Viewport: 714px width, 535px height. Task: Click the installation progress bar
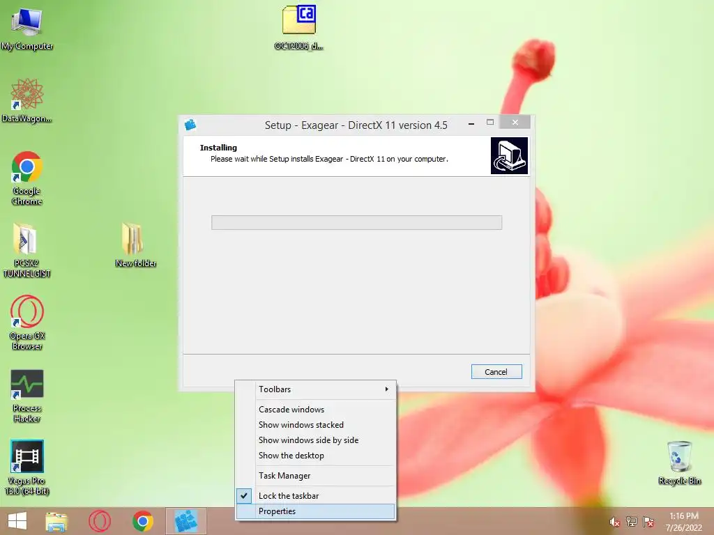point(356,222)
